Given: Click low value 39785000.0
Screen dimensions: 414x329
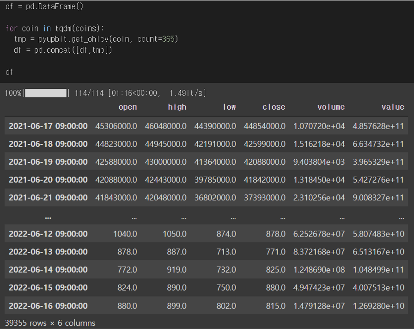Looking at the screenshot, I should pos(215,180).
